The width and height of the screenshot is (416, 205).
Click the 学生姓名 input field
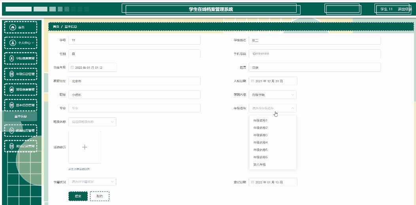click(x=315, y=40)
